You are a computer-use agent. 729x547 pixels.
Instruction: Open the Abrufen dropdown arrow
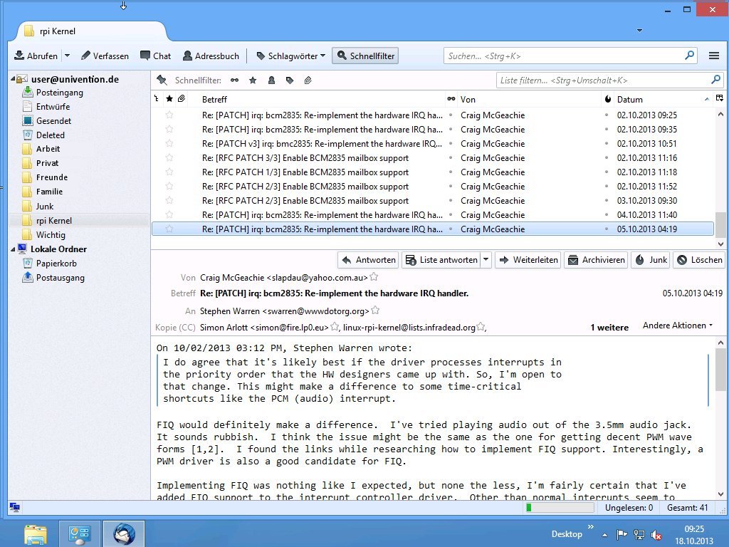[x=68, y=56]
